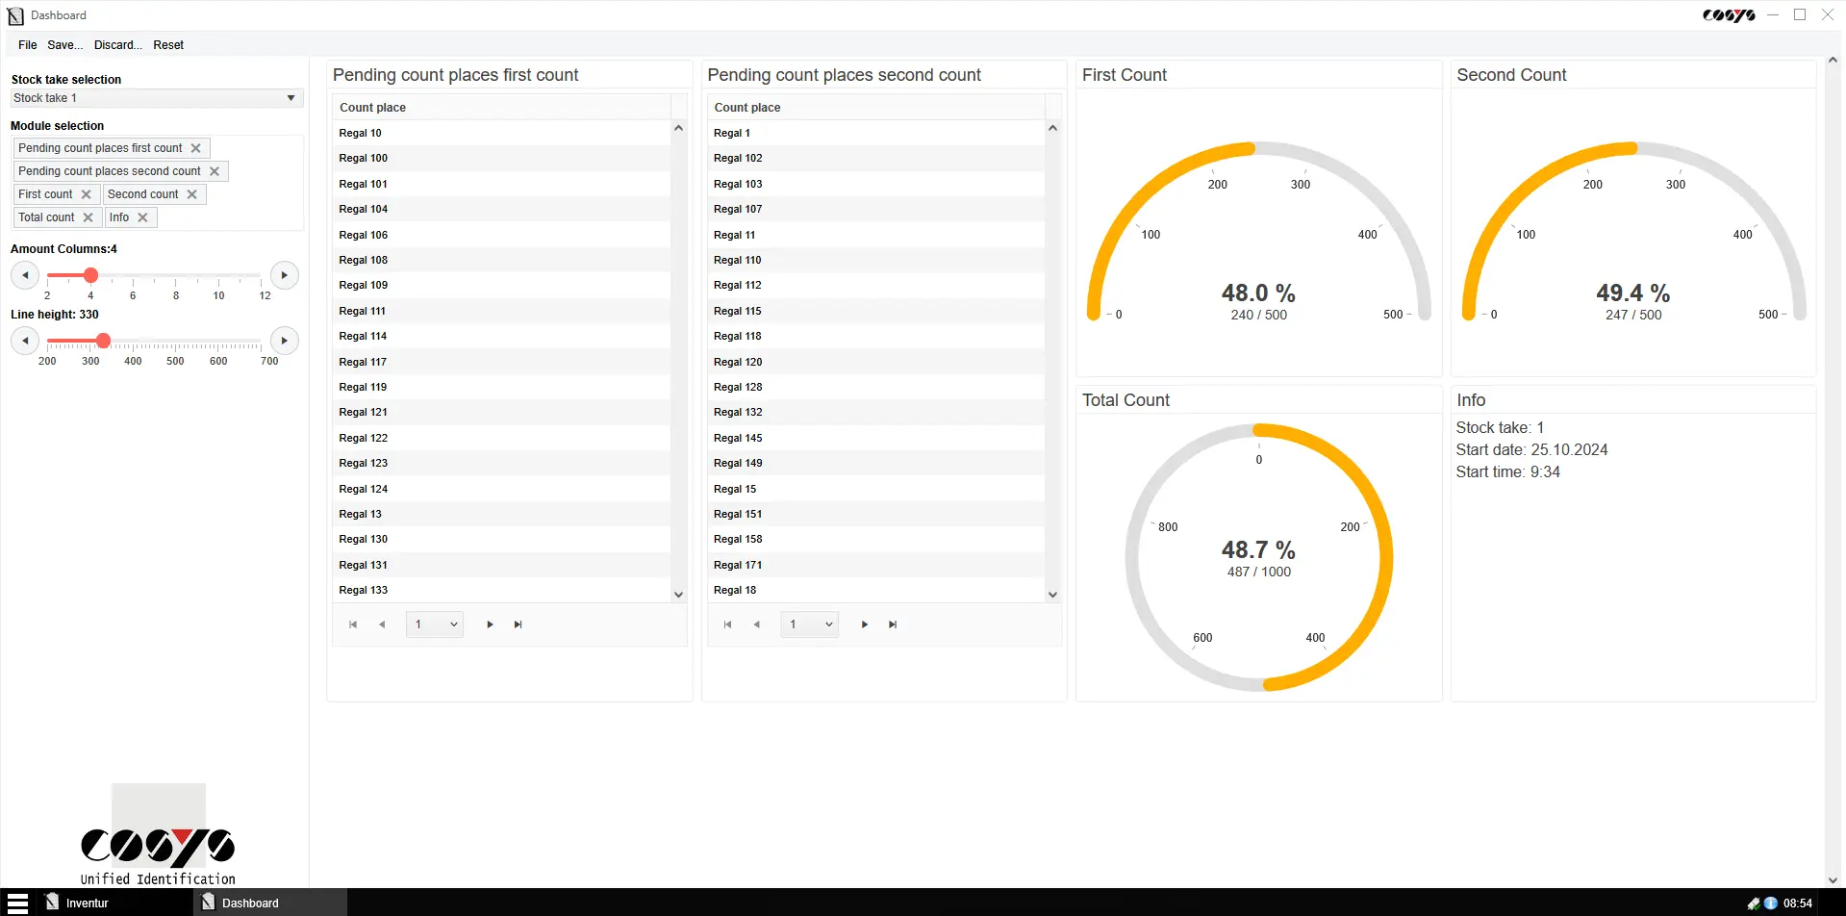This screenshot has height=916, width=1846.
Task: Remove the 'Second count' module tag
Action: (x=192, y=194)
